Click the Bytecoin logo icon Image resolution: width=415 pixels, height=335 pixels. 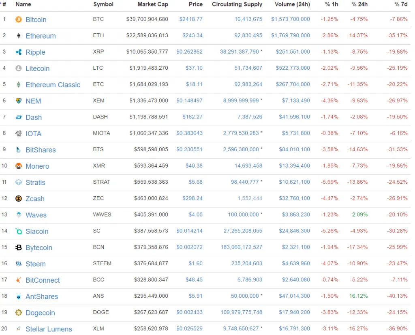coord(19,247)
